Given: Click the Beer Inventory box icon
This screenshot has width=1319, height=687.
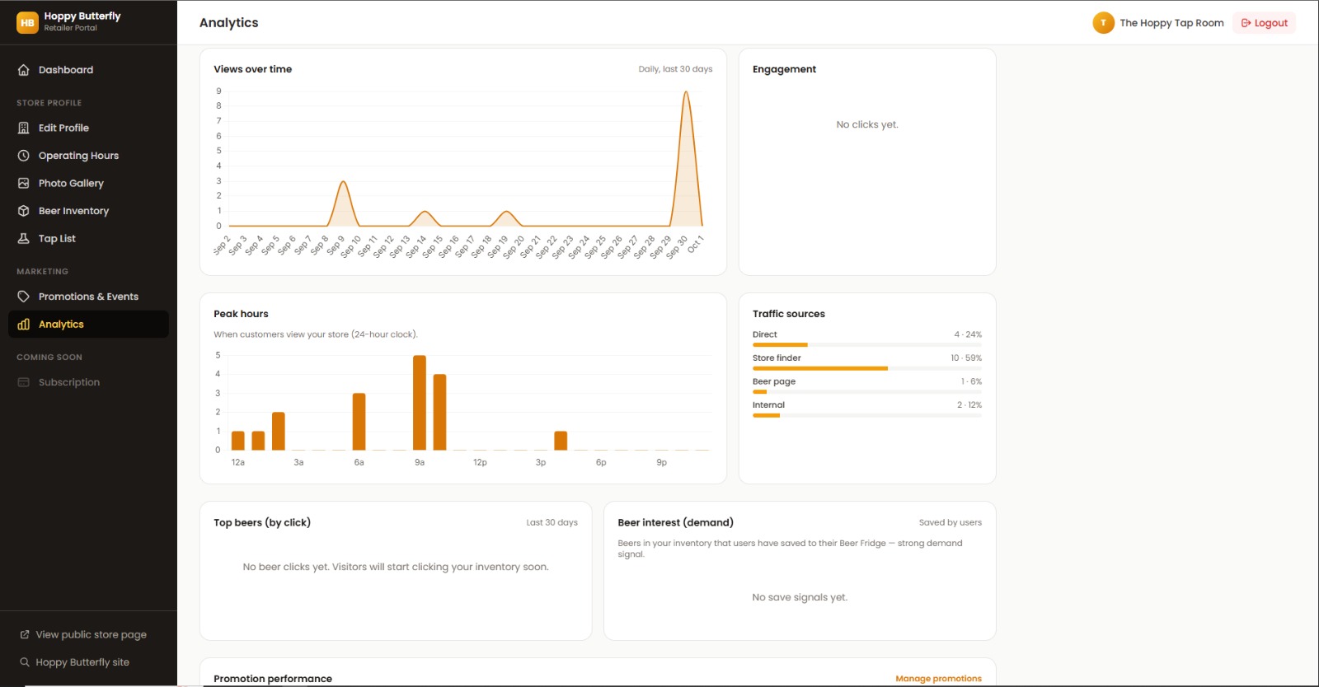Looking at the screenshot, I should click(24, 211).
